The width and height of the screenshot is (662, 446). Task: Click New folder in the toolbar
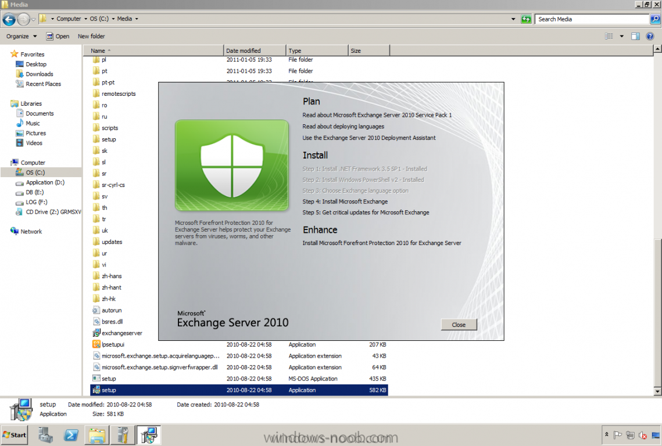pyautogui.click(x=91, y=36)
